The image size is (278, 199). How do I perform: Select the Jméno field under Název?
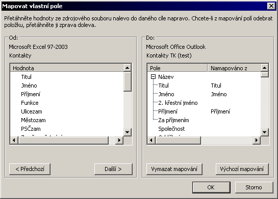pyautogui.click(x=166, y=94)
